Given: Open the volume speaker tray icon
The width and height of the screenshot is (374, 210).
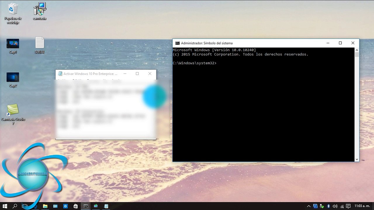Looking at the screenshot, I should [x=335, y=206].
